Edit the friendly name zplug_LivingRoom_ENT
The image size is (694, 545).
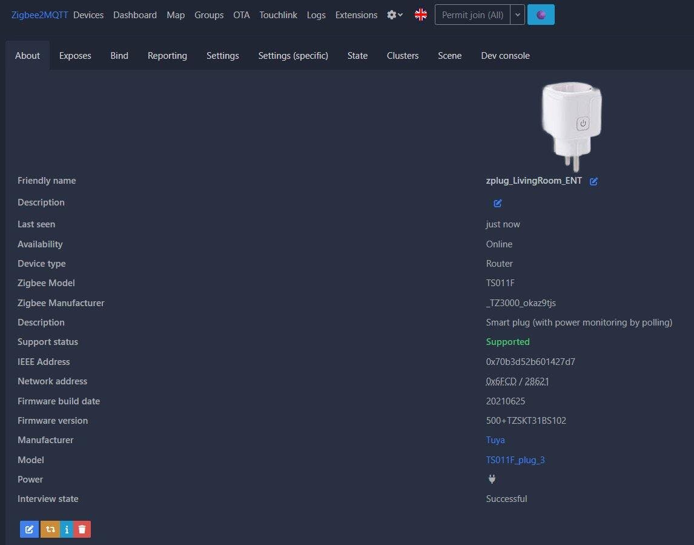(593, 181)
